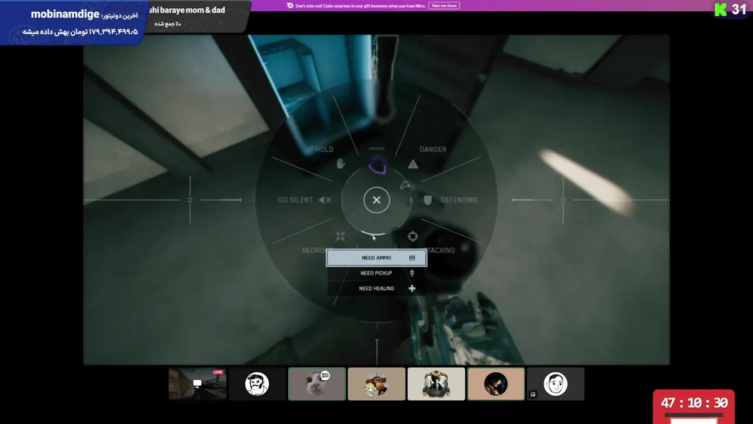Select the Attacking crosshair icon
Screen dimensions: 753x424
click(x=412, y=236)
